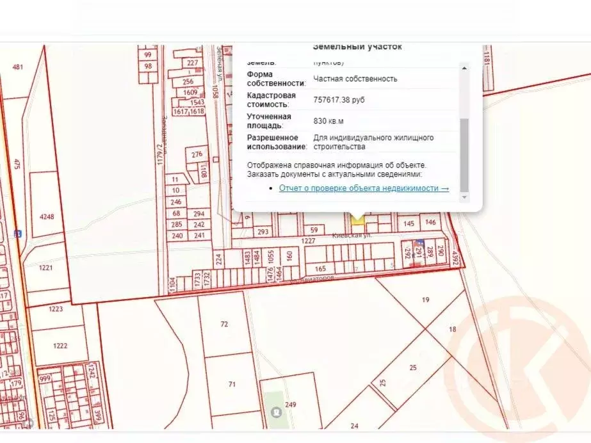The height and width of the screenshot is (443, 591).
Task: Click the cadastral value 757617.38 руб
Action: click(x=339, y=100)
